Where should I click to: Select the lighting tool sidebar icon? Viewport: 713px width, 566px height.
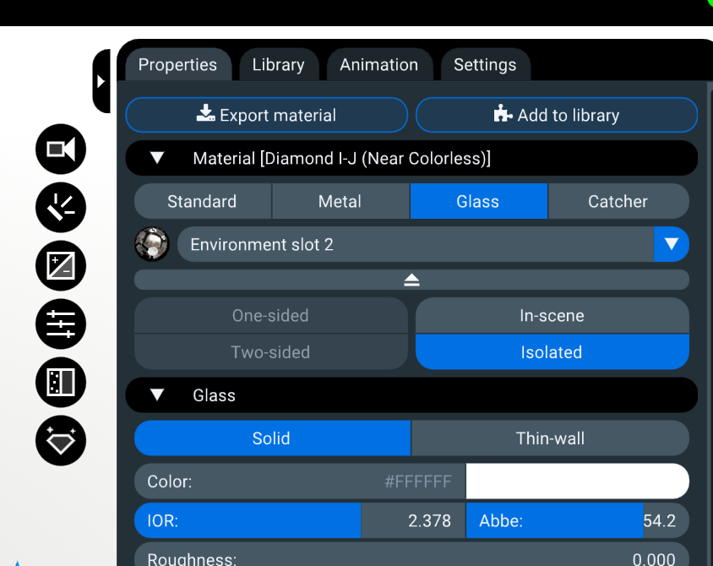(61, 207)
